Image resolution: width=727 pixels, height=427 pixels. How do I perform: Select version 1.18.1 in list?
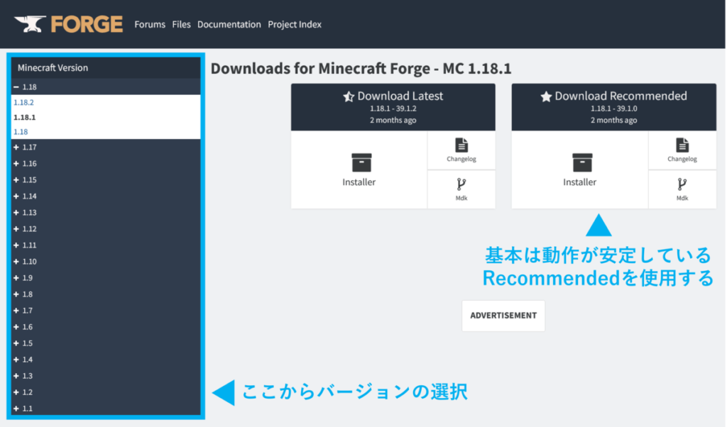(x=25, y=117)
